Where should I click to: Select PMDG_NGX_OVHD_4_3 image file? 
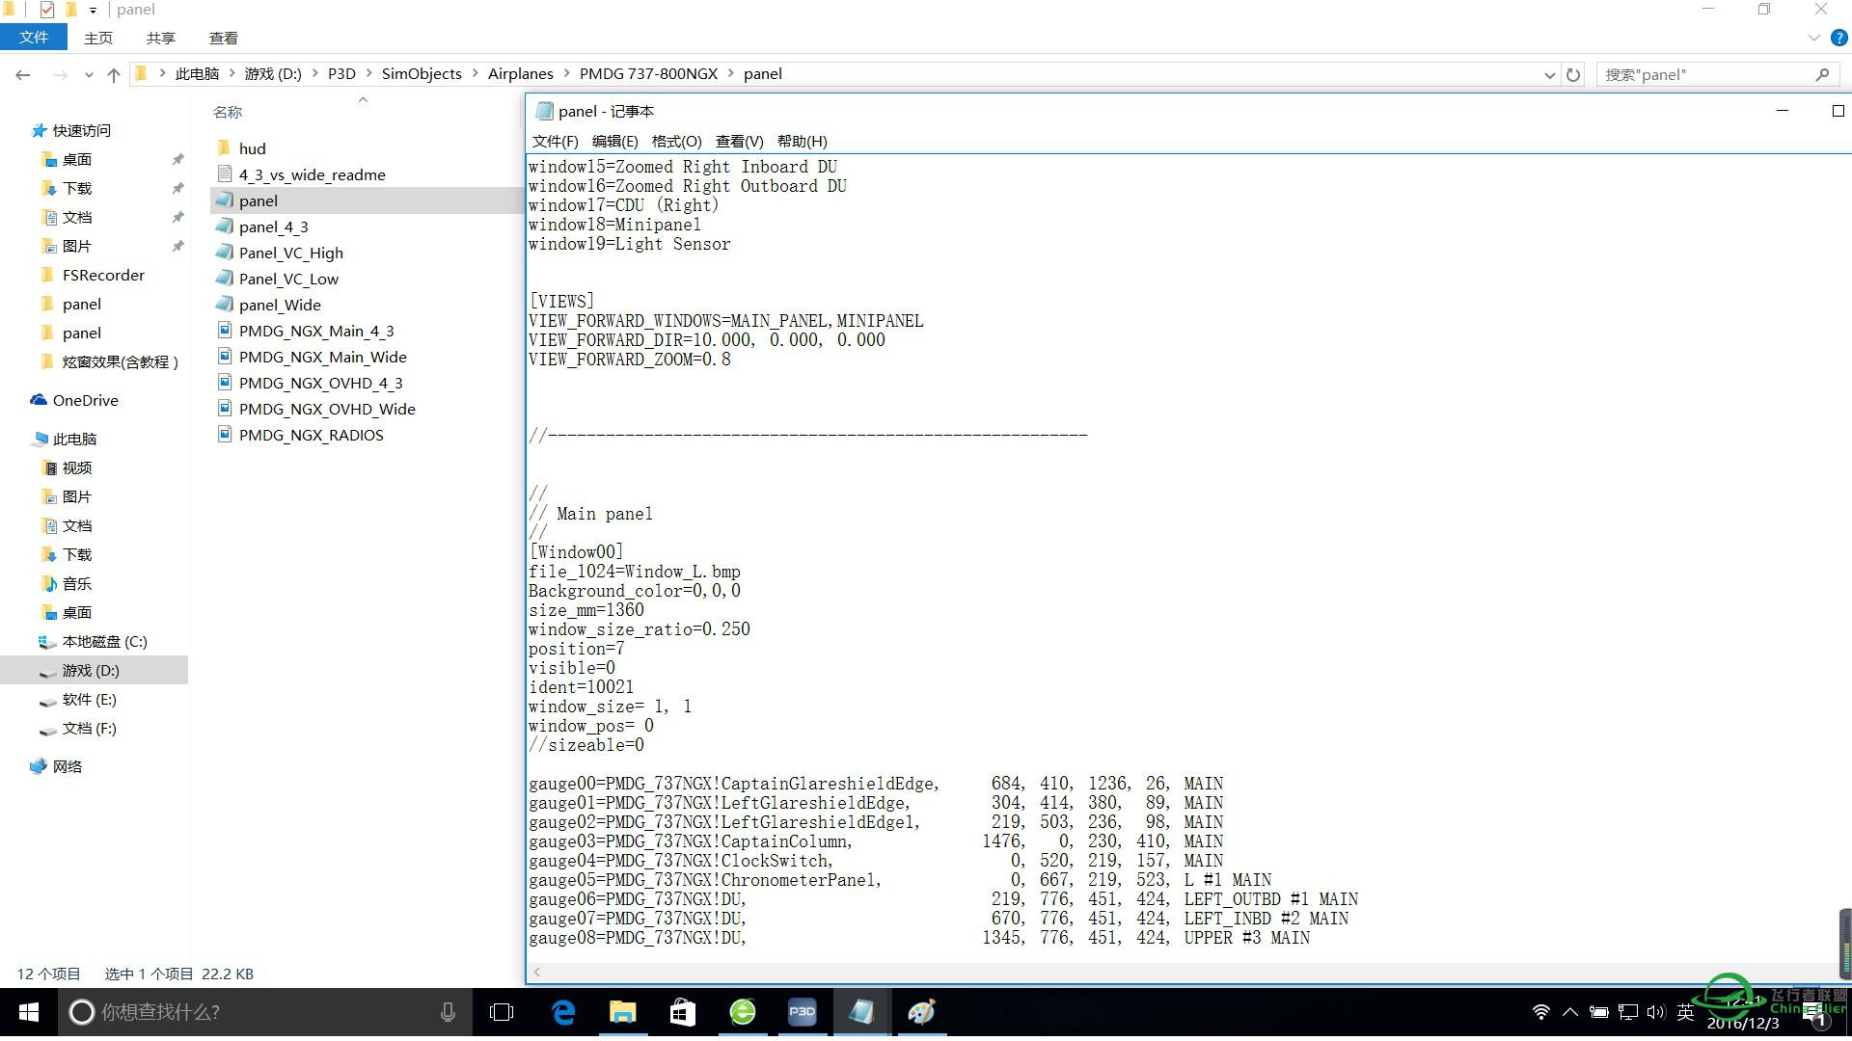tap(320, 383)
